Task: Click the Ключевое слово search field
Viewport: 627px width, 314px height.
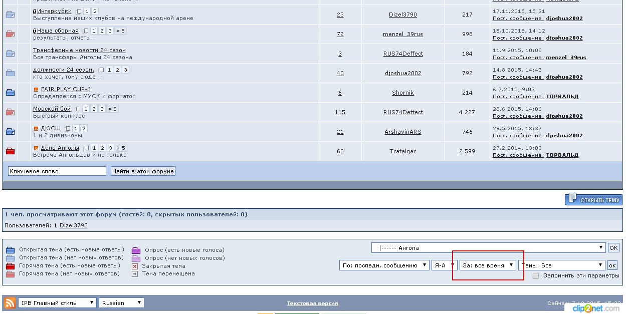Action: click(57, 171)
